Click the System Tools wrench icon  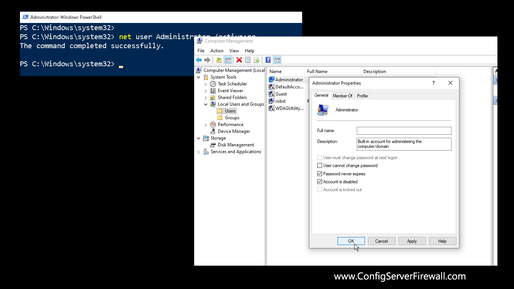pyautogui.click(x=206, y=77)
